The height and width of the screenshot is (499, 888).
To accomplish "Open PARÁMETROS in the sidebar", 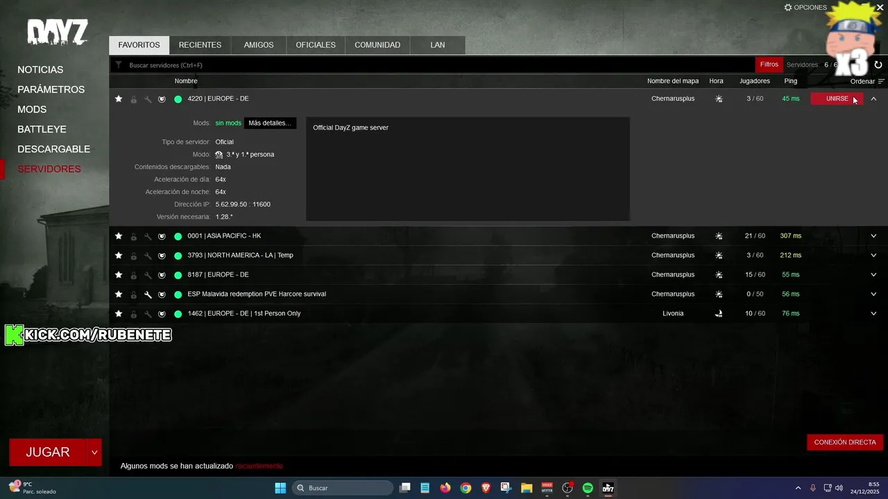I will tap(51, 89).
